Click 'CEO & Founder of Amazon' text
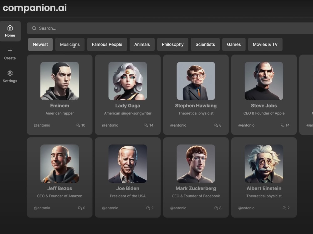313x234 pixels. [x=60, y=196]
